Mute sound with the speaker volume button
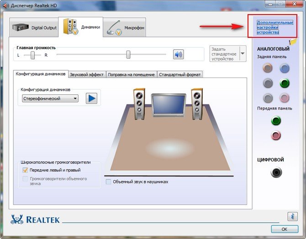This screenshot has height=239, width=306. (x=178, y=54)
